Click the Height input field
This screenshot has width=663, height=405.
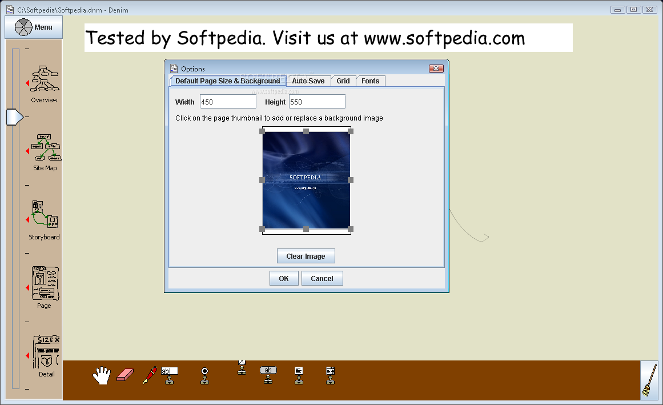click(x=317, y=102)
